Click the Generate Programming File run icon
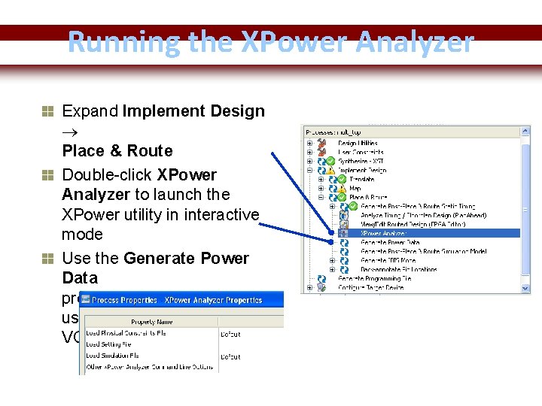The height and width of the screenshot is (406, 542). click(322, 278)
